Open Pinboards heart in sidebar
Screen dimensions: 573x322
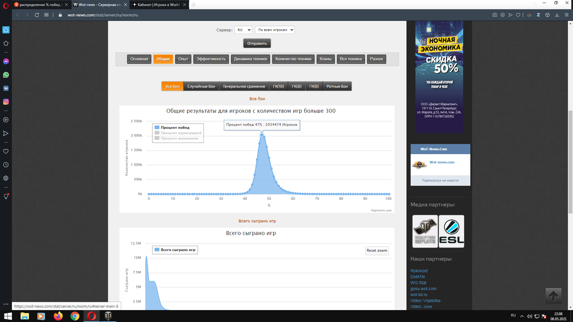click(6, 151)
